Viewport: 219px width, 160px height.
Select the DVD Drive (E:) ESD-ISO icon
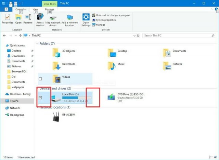coord(111,97)
